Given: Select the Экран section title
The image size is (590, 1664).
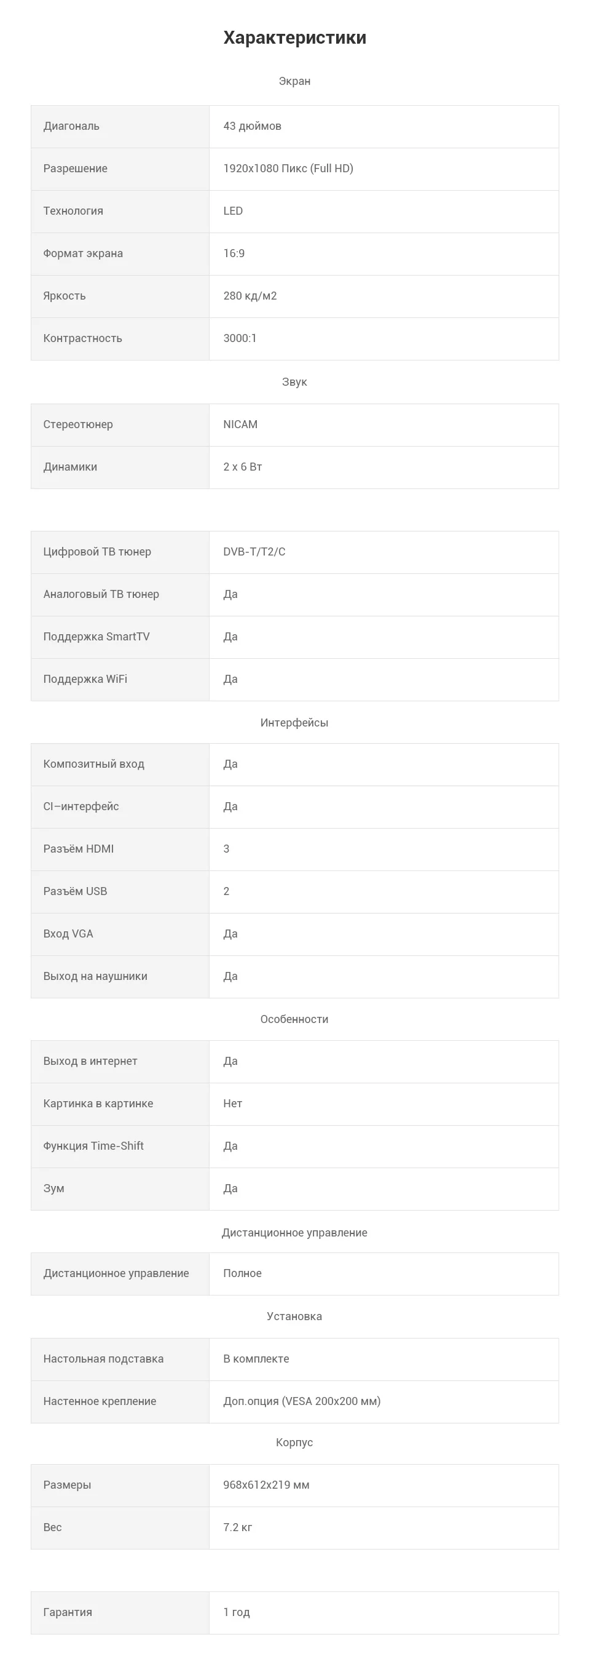Looking at the screenshot, I should point(294,81).
